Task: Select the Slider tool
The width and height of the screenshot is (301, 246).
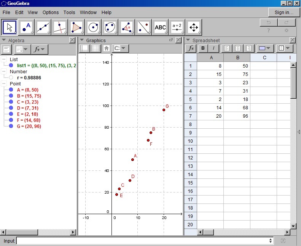Action: [177, 27]
